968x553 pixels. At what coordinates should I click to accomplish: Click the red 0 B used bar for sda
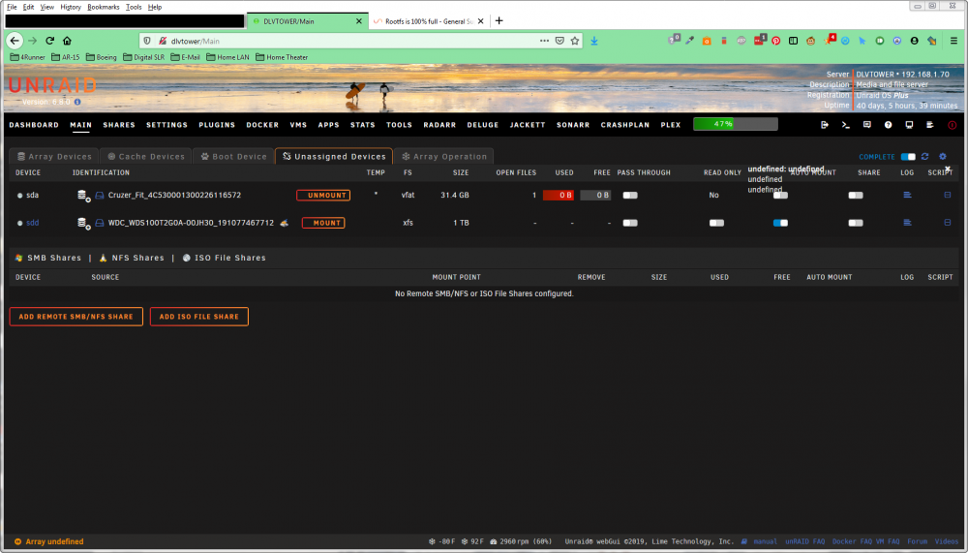point(559,196)
